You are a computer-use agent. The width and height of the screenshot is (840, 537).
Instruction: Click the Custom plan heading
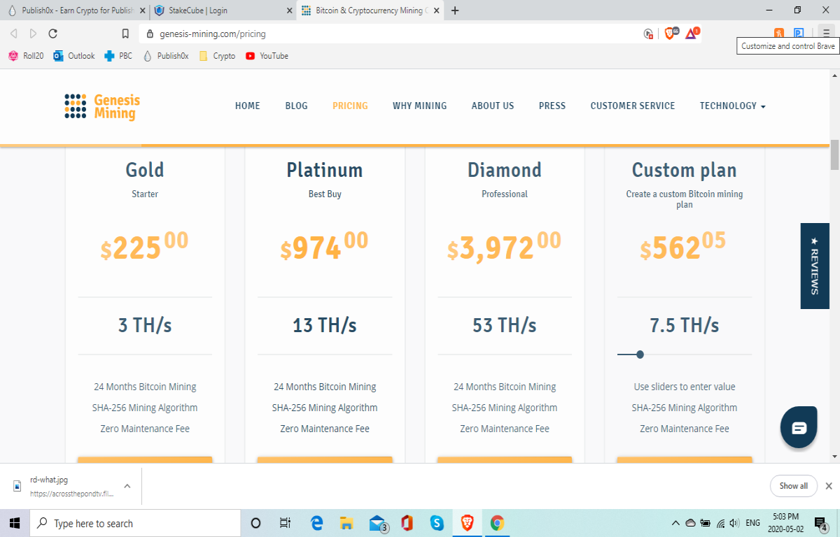(x=685, y=170)
